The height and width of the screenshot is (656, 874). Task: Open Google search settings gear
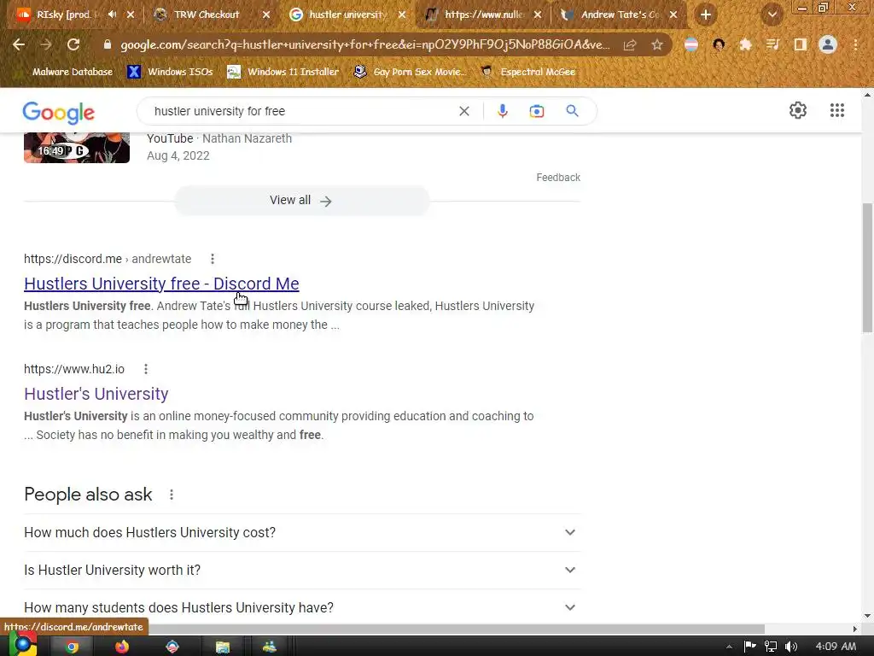[798, 110]
